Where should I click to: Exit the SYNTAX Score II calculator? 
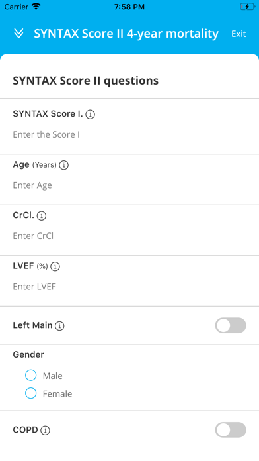click(x=239, y=34)
